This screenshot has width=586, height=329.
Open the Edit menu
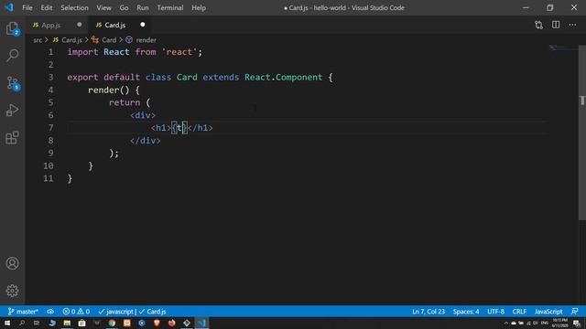pos(47,7)
